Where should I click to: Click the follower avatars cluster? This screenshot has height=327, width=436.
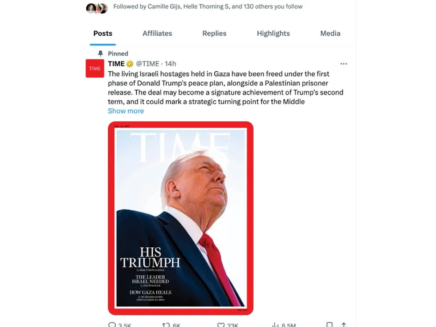(97, 8)
